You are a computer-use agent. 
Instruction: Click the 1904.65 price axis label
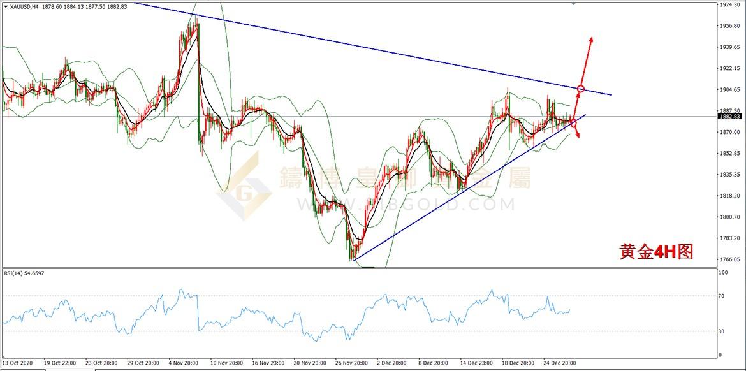730,89
